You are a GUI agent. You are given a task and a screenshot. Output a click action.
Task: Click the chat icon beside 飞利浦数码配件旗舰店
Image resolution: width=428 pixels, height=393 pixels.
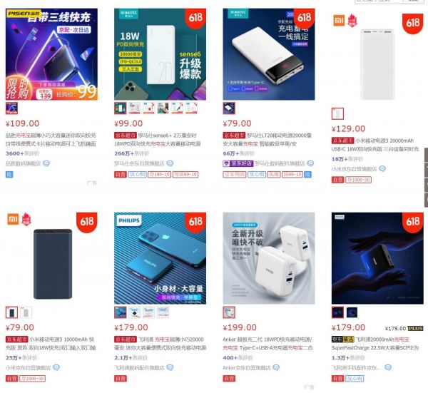(x=170, y=367)
